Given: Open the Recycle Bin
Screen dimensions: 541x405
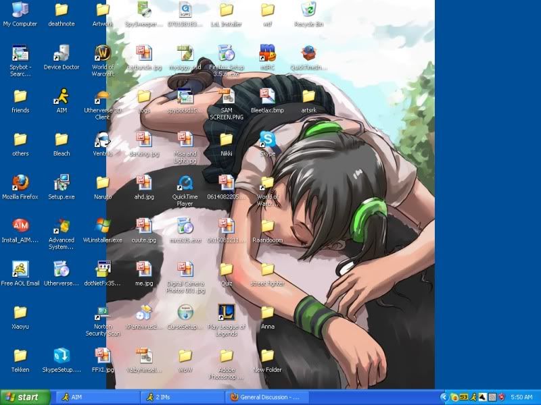Looking at the screenshot, I should (x=308, y=13).
